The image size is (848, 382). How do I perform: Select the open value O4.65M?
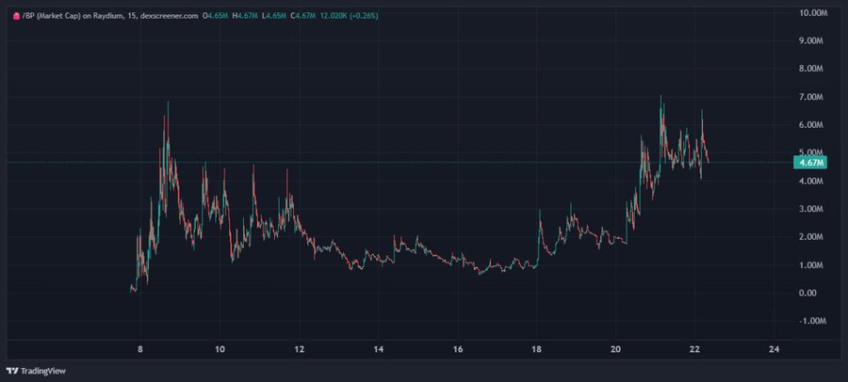click(x=215, y=16)
